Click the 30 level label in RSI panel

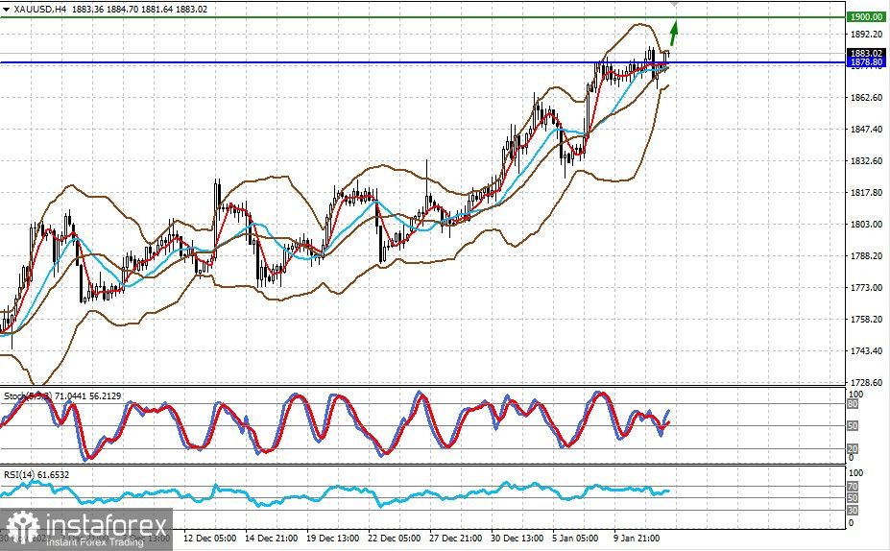[x=853, y=510]
